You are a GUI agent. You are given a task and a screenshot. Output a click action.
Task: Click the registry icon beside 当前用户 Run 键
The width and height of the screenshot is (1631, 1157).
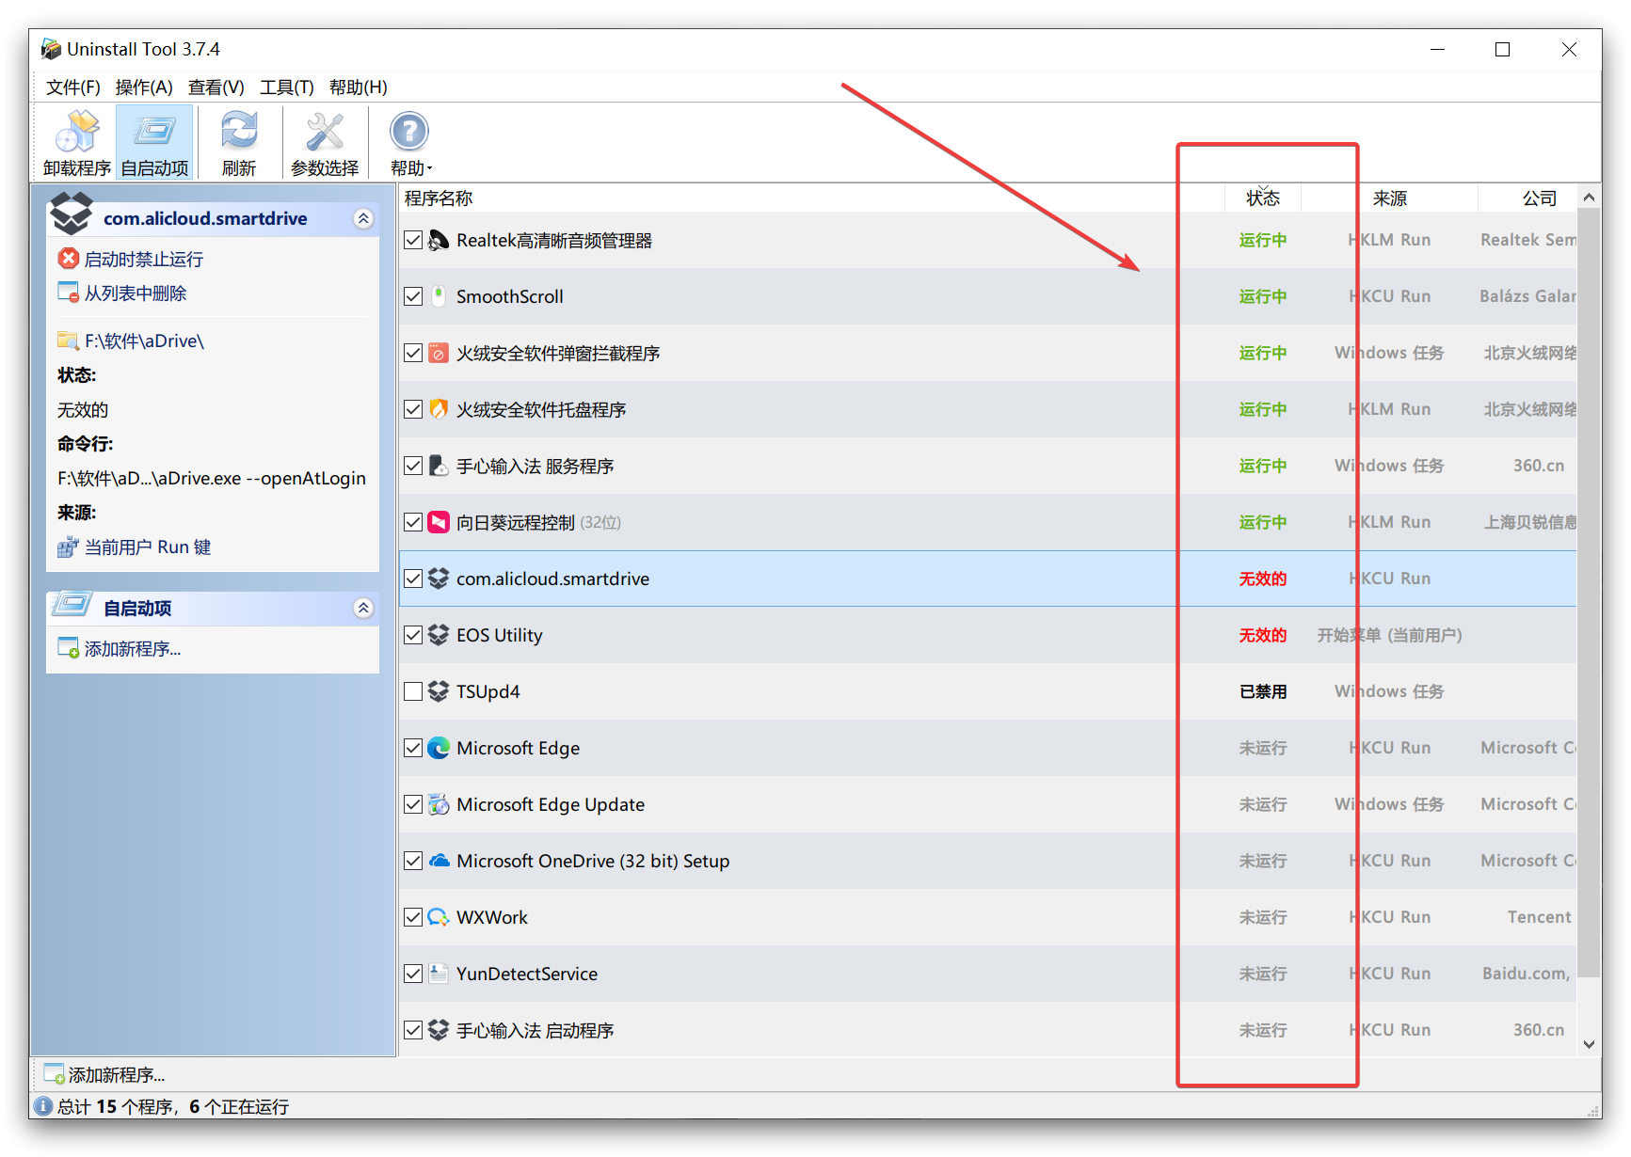point(69,547)
